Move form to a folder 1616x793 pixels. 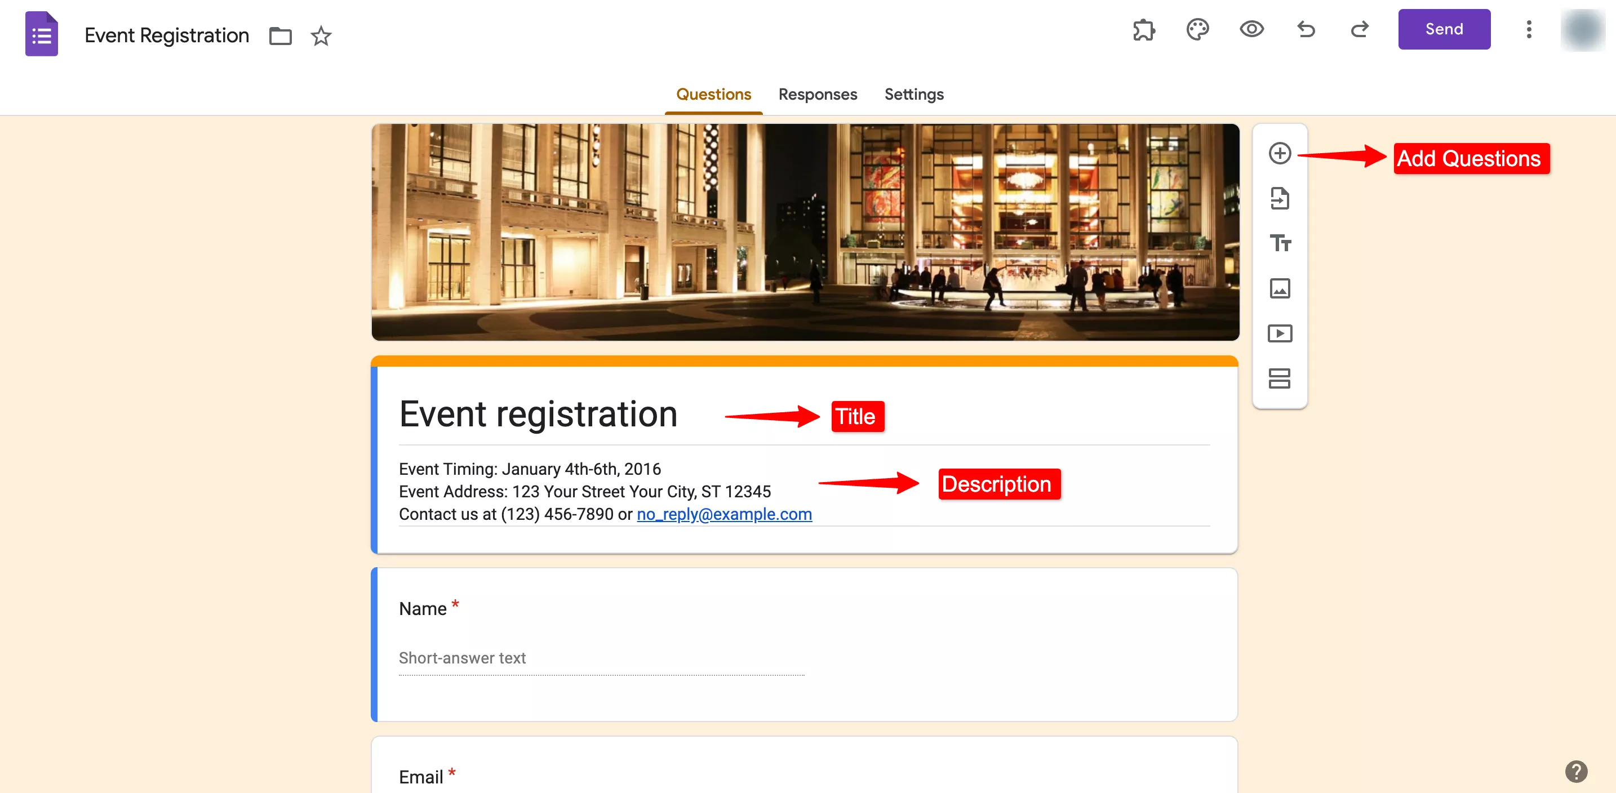[281, 35]
